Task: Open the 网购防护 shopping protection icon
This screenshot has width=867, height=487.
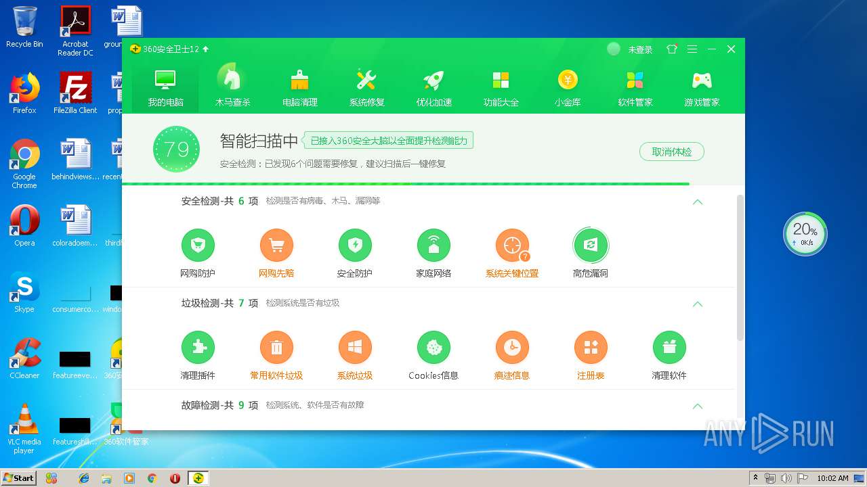Action: [x=198, y=245]
